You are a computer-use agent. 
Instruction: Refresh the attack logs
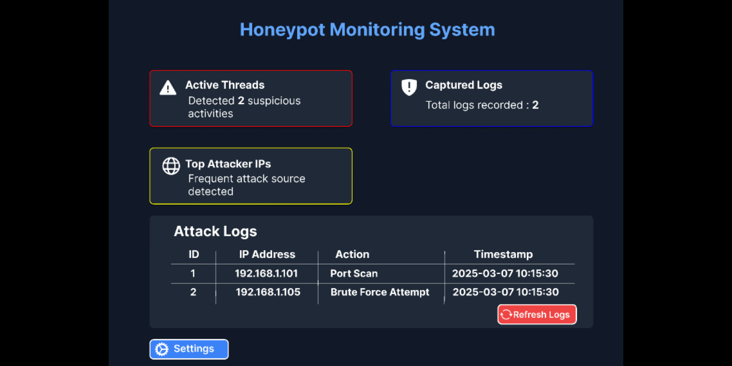(x=537, y=315)
